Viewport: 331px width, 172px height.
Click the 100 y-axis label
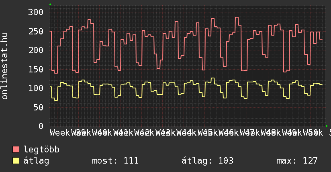[35, 88]
